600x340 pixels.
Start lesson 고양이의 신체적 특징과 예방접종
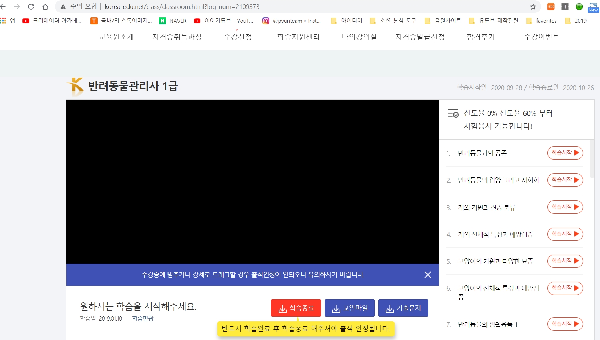(x=565, y=288)
